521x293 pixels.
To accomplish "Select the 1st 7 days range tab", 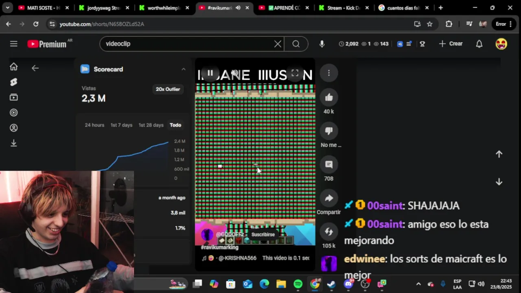I will coord(121,125).
